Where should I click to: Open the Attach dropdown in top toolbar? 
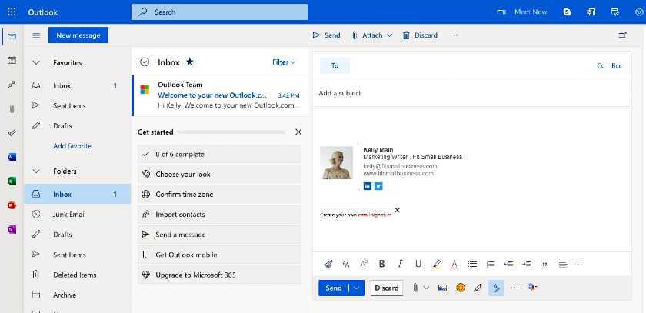pos(389,35)
